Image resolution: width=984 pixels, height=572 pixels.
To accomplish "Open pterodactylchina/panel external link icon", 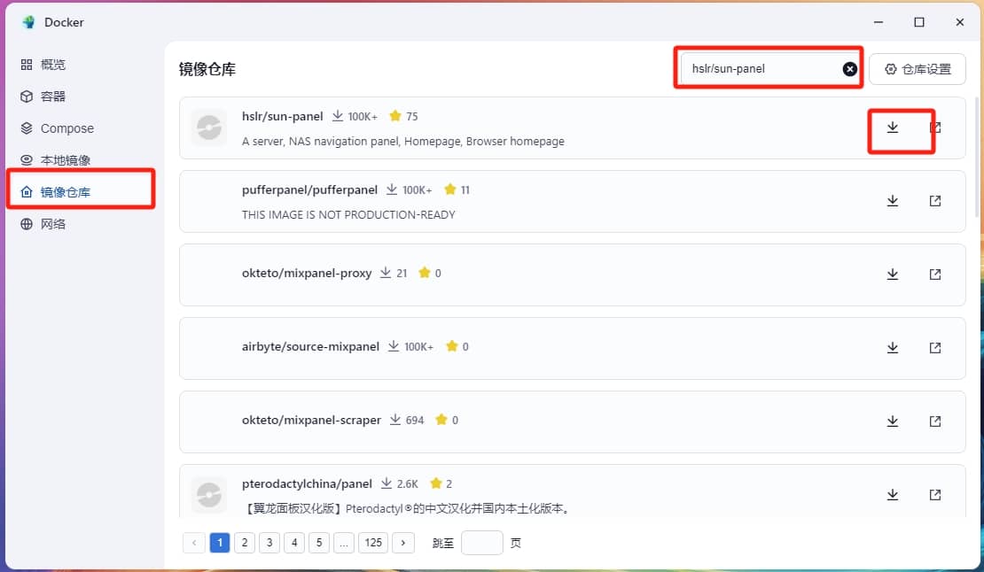I will click(x=935, y=495).
